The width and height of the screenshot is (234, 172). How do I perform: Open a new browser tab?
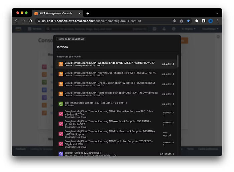pos(88,14)
